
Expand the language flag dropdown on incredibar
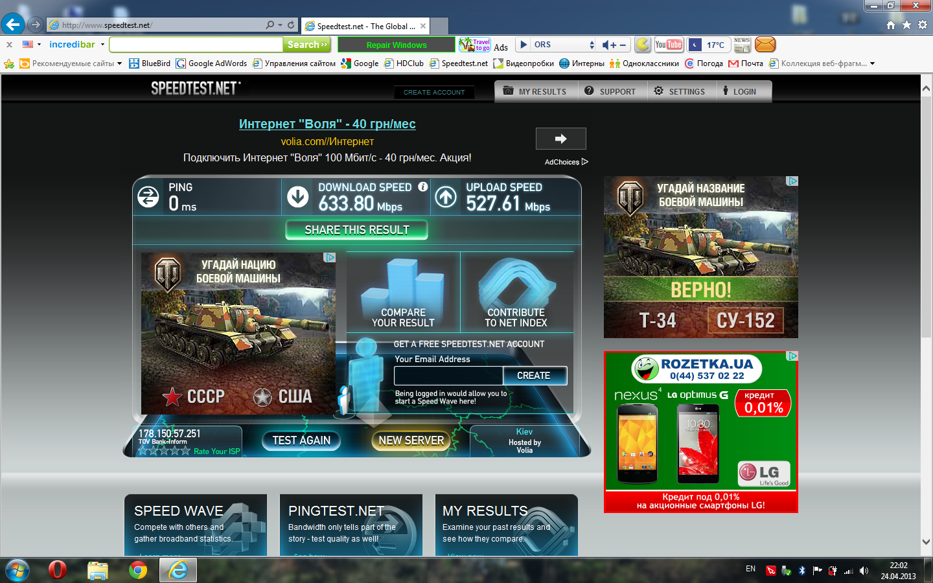pyautogui.click(x=39, y=45)
